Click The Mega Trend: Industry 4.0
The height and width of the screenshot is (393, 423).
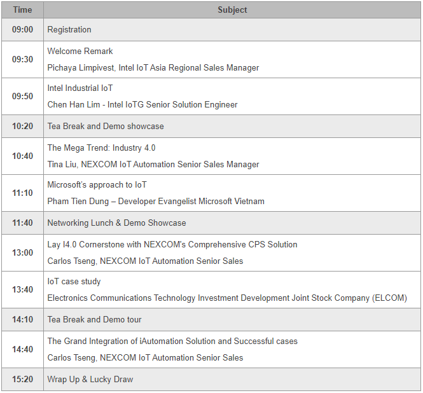click(x=101, y=148)
